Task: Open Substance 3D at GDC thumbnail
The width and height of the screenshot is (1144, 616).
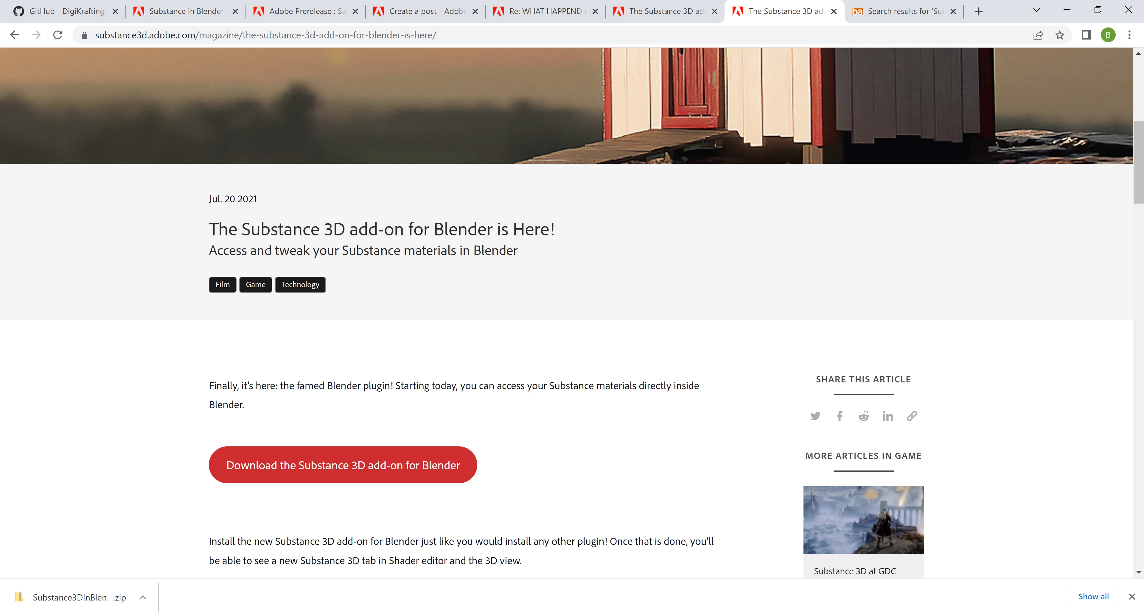Action: [863, 520]
